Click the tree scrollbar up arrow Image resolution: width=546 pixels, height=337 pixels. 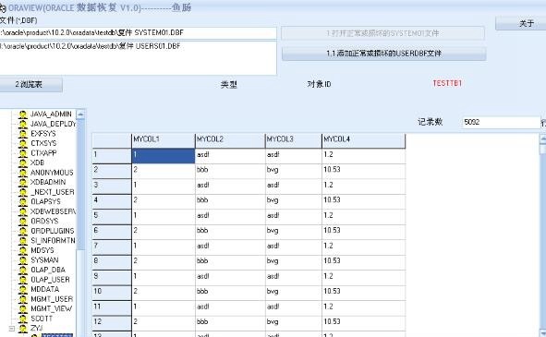80,114
